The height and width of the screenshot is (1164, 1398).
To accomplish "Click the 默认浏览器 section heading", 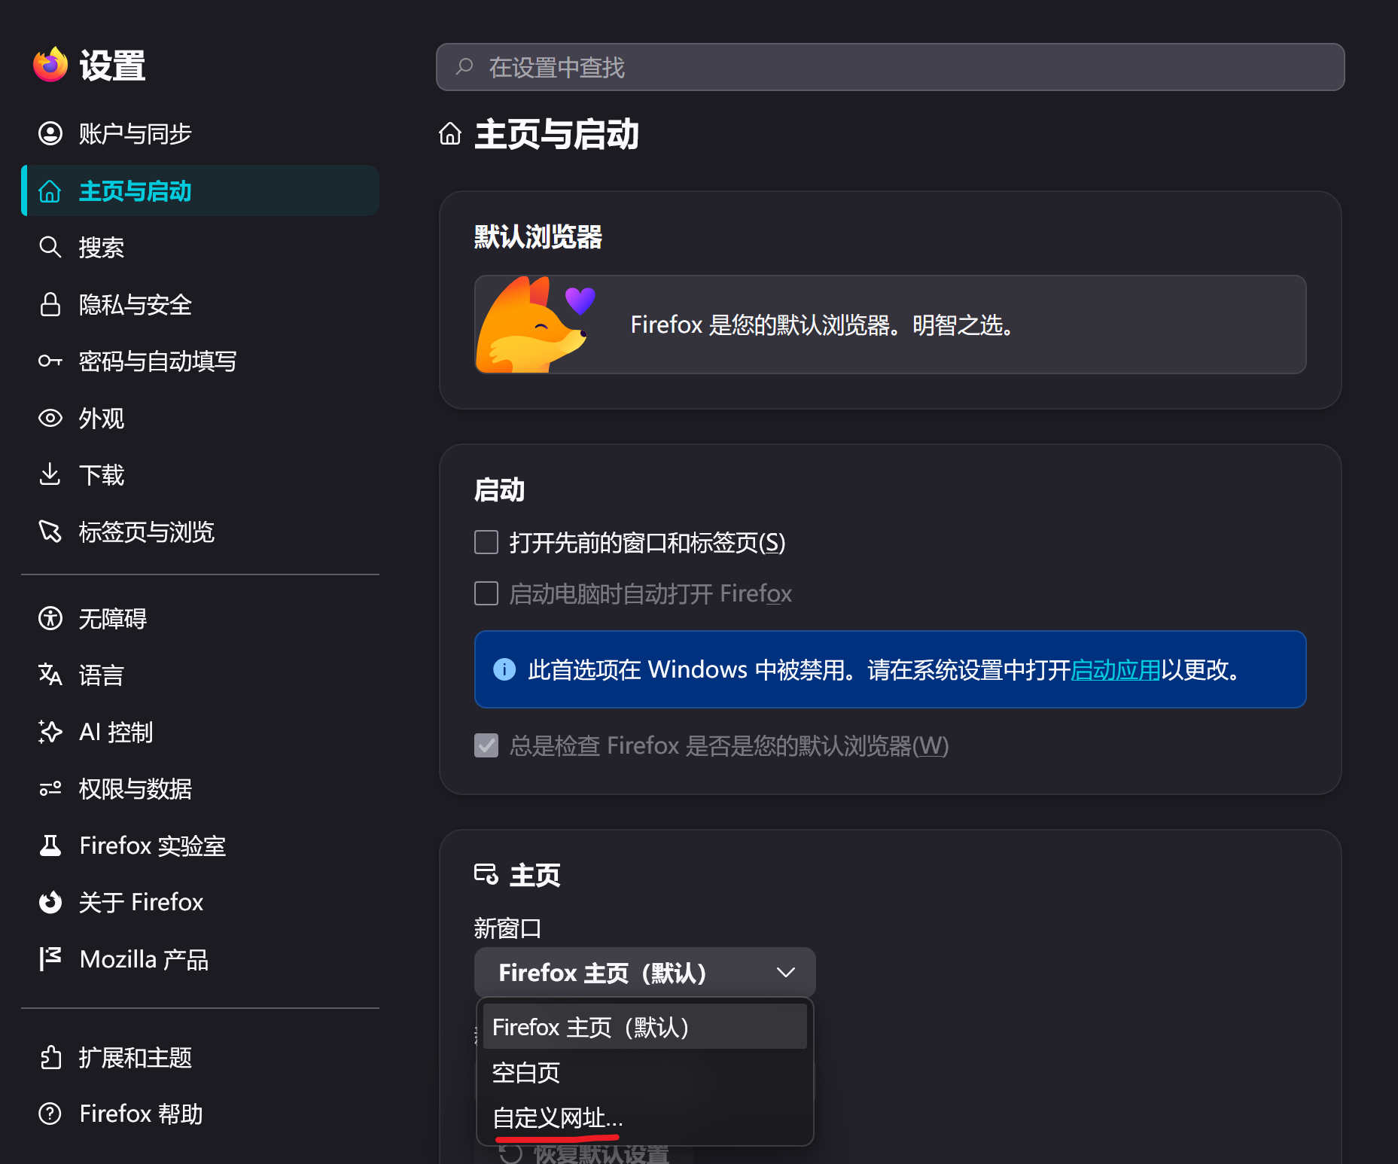I will pos(538,237).
